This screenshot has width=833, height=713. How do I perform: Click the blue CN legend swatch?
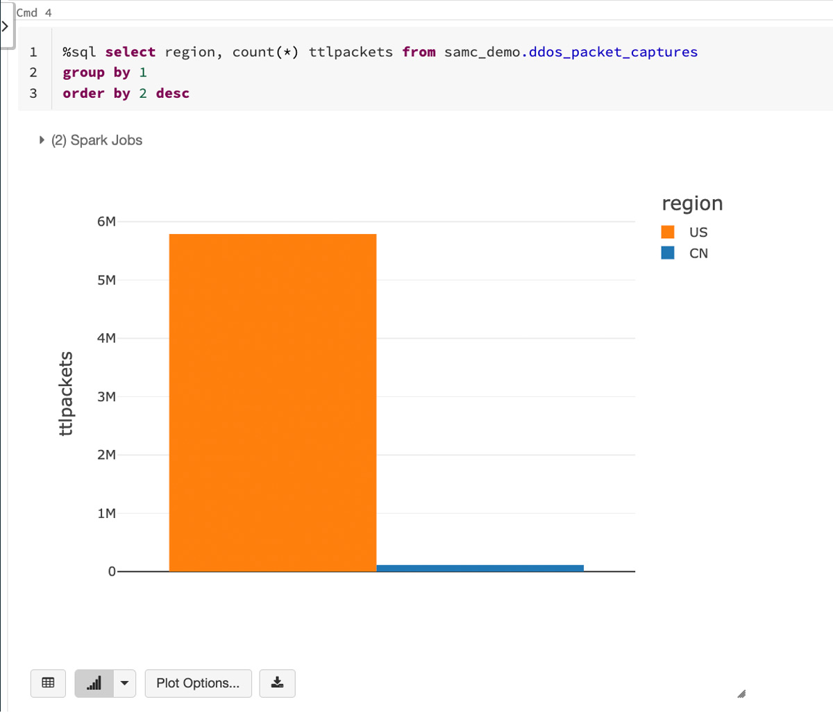668,253
